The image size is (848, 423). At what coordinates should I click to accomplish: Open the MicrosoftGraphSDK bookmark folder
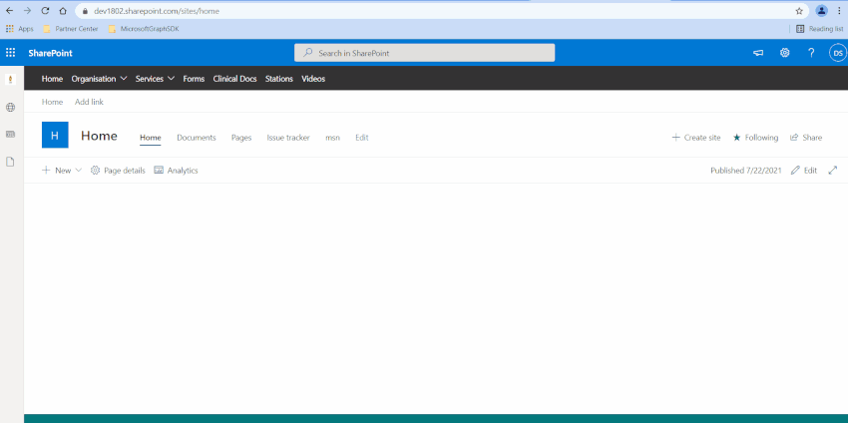pyautogui.click(x=144, y=29)
